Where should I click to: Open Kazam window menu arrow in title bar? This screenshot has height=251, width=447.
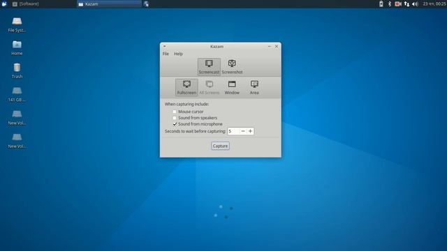click(x=165, y=46)
